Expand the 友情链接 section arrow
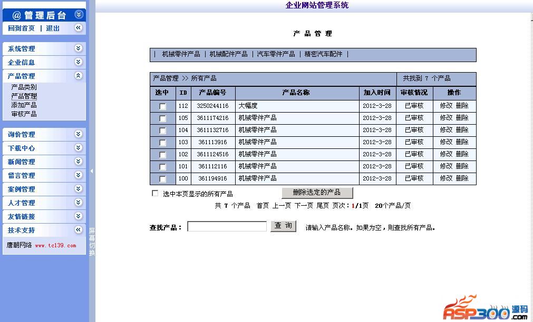This screenshot has height=322, width=533. click(x=79, y=216)
